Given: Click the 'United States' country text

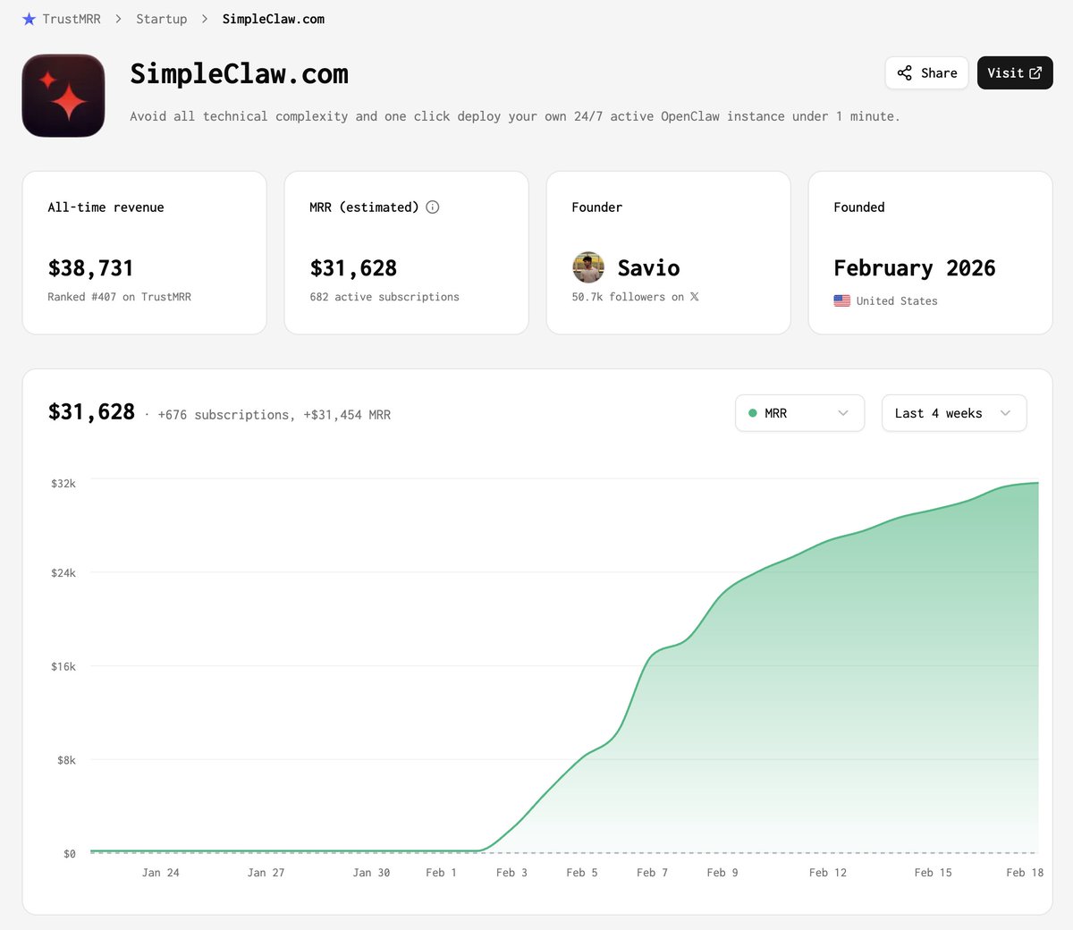Looking at the screenshot, I should pyautogui.click(x=897, y=301).
